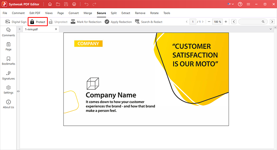277x150 pixels.
Task: Click the Home icon in title bar
Action: click(x=50, y=4)
